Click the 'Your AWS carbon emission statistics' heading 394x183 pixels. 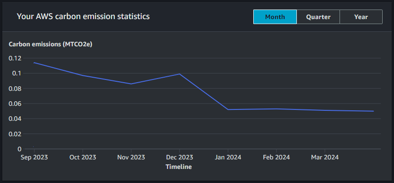(x=83, y=17)
